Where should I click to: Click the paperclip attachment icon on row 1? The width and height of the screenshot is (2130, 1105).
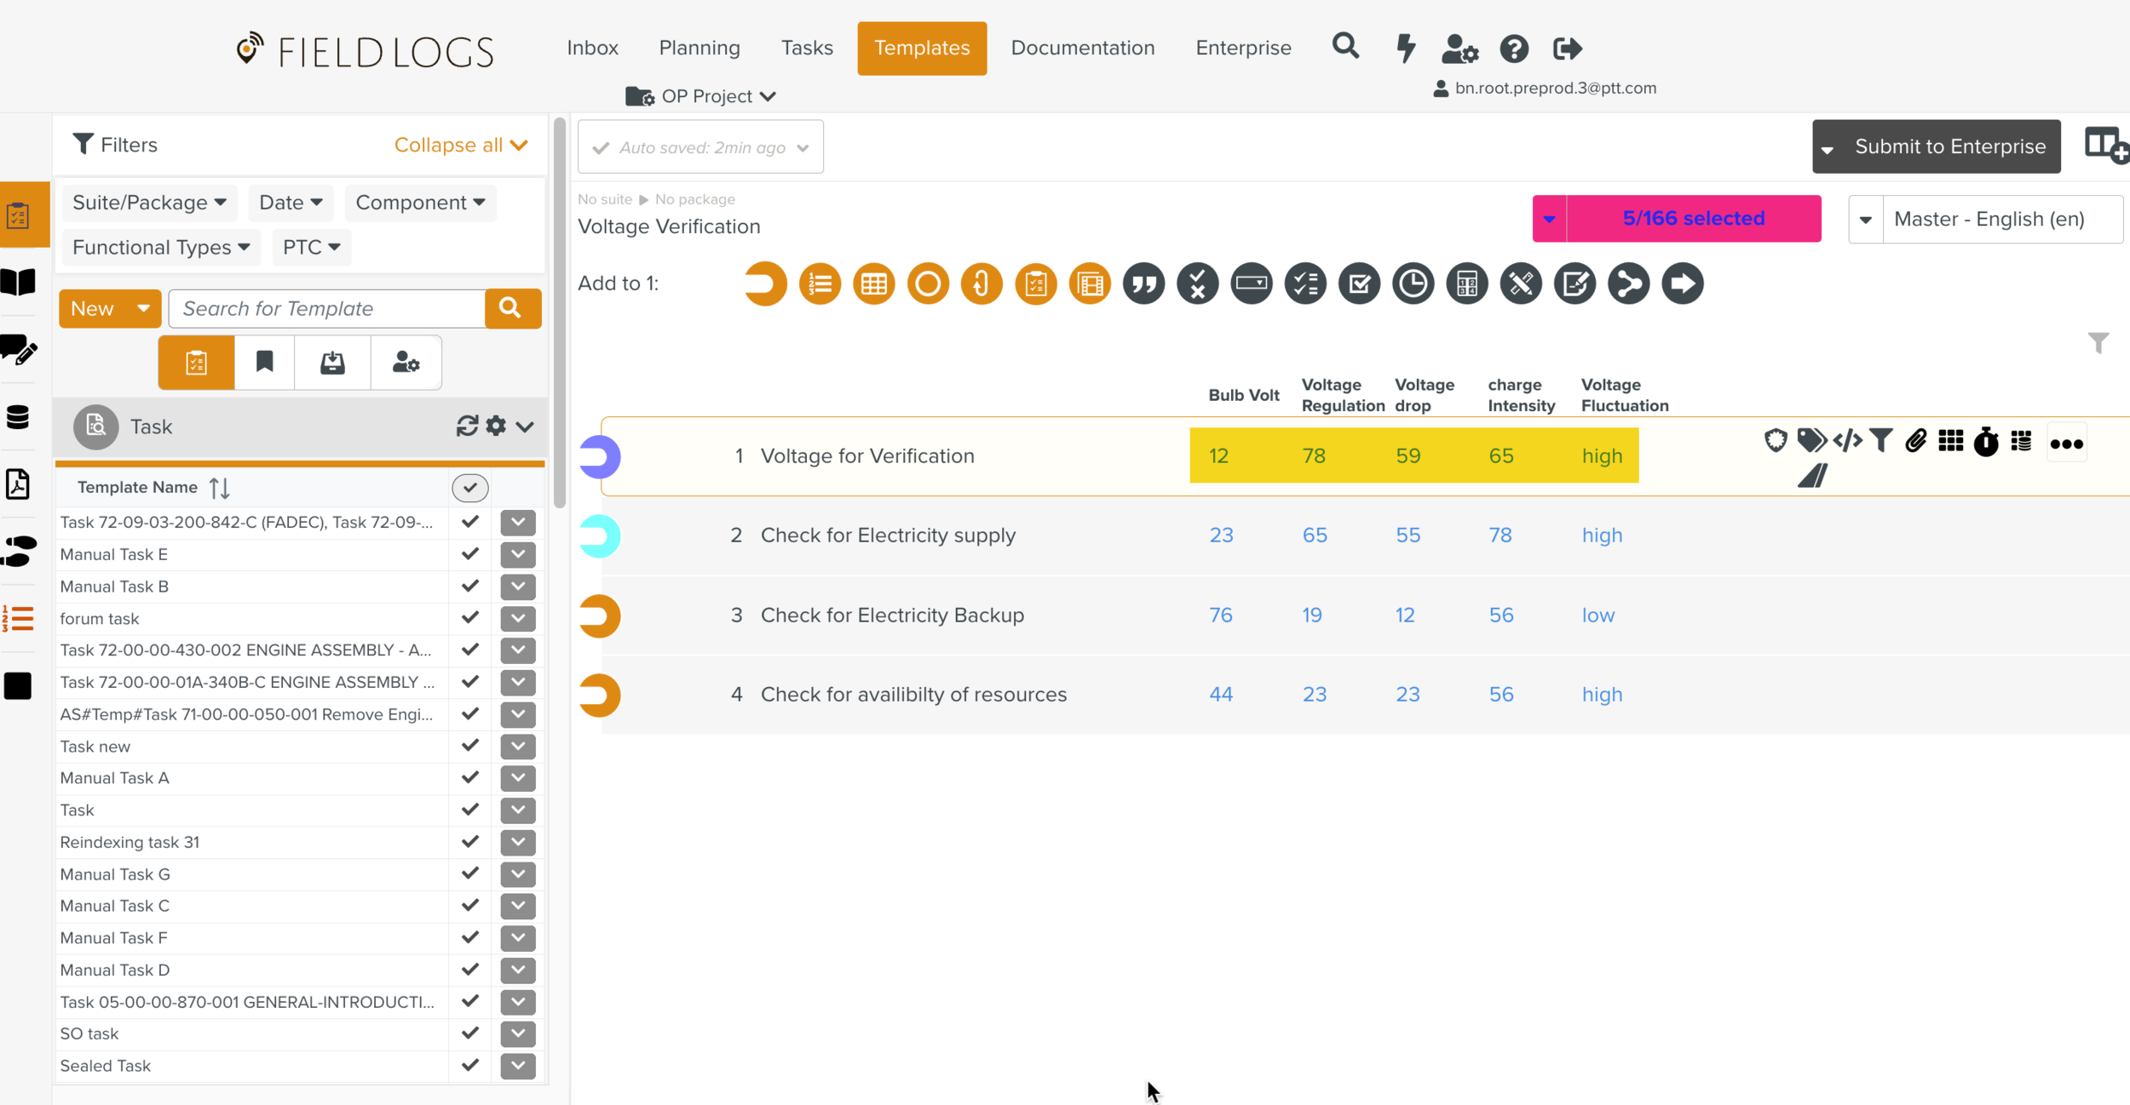click(x=1916, y=441)
